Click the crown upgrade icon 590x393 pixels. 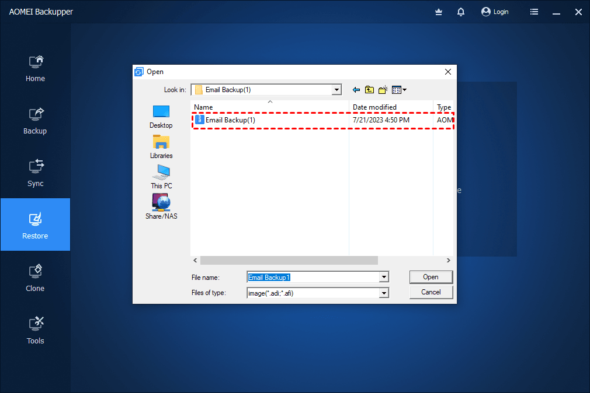point(438,12)
